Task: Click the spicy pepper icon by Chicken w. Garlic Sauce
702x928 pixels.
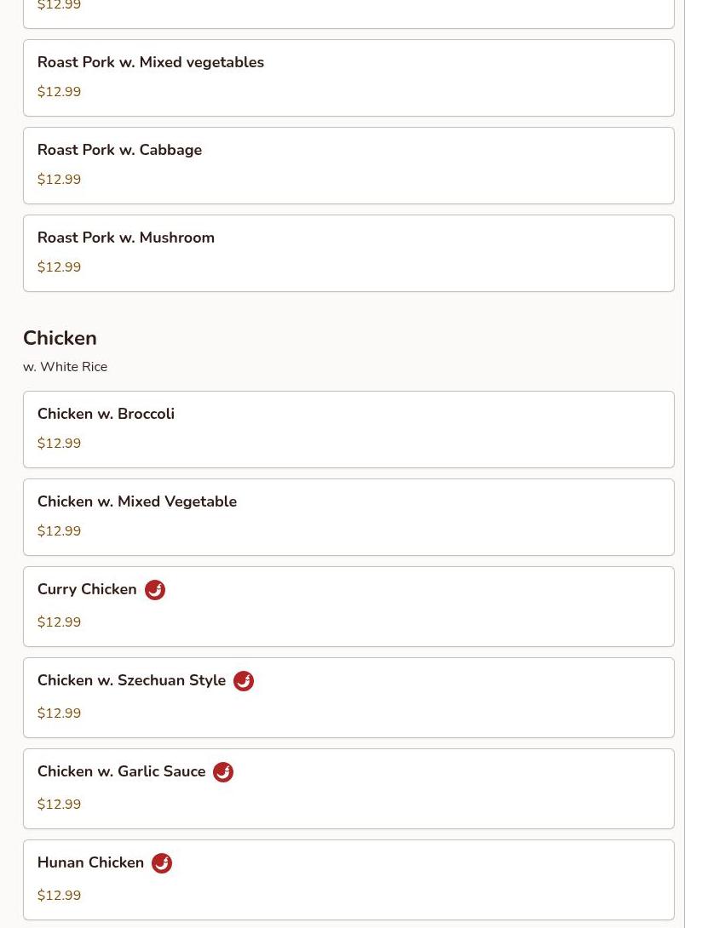Action: (223, 771)
